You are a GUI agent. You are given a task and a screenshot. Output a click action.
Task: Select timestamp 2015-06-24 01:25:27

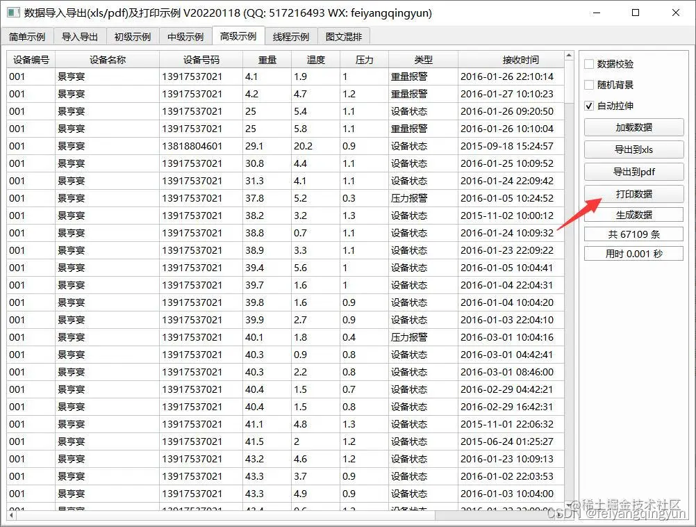point(511,441)
